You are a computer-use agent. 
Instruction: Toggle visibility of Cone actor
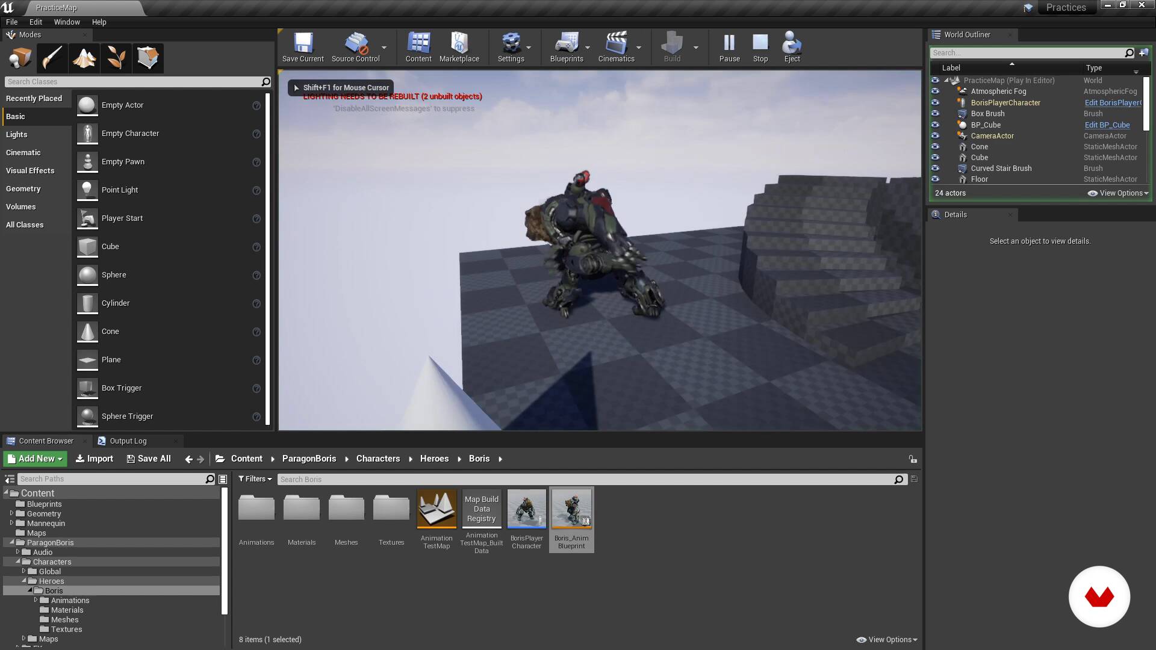click(935, 146)
